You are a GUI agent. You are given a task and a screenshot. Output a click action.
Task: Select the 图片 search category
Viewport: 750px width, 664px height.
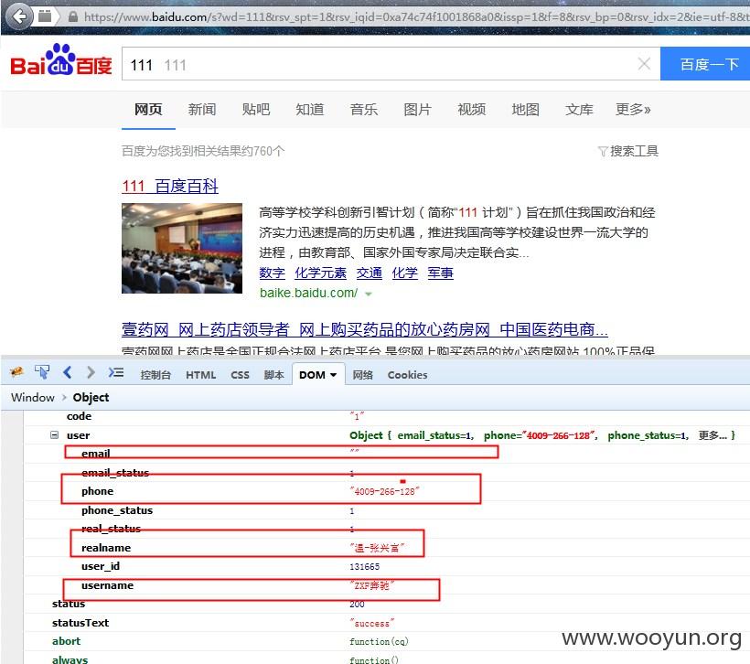click(x=418, y=110)
